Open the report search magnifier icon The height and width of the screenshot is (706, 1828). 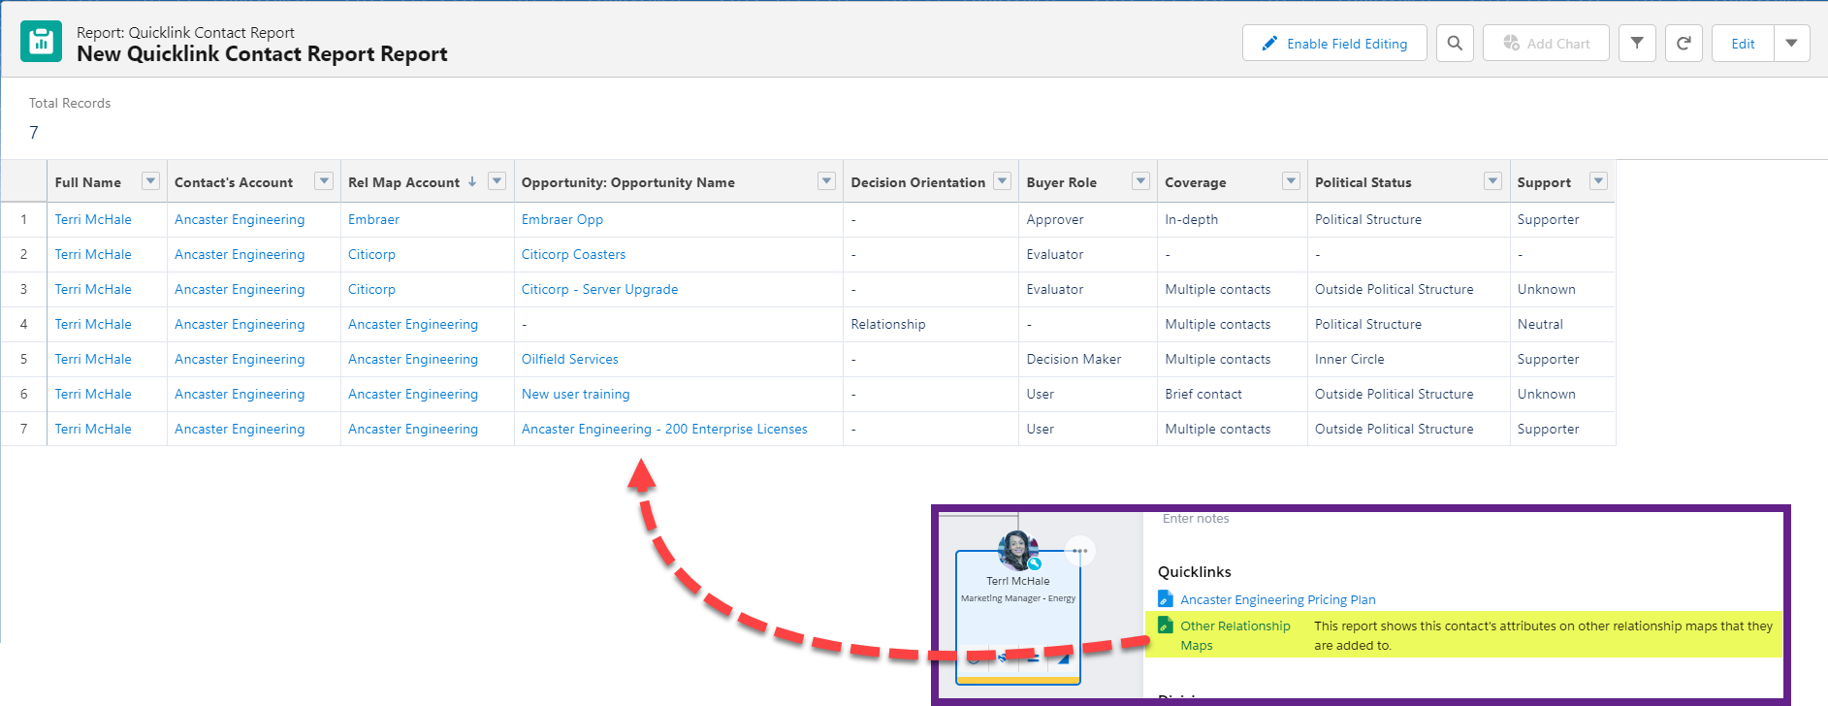point(1455,44)
